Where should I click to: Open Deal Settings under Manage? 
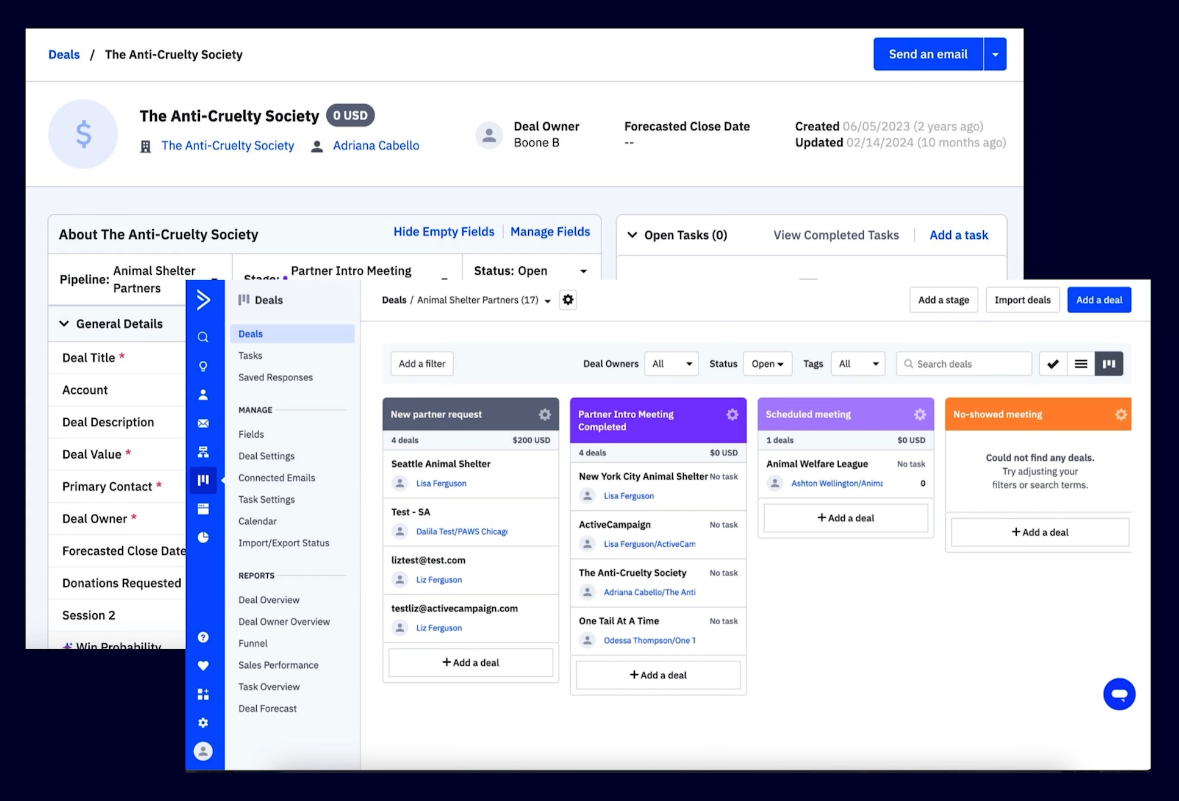[267, 456]
